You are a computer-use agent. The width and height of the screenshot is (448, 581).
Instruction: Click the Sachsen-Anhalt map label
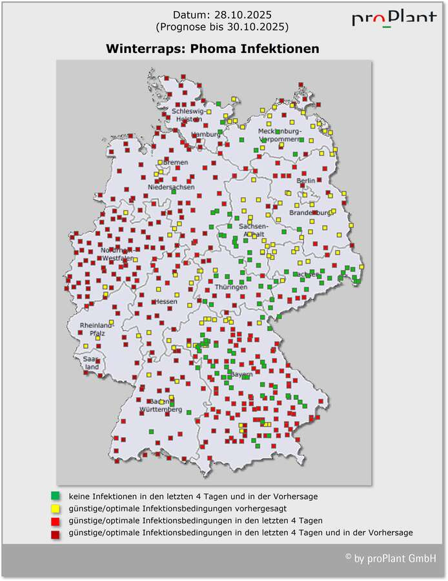(x=253, y=230)
